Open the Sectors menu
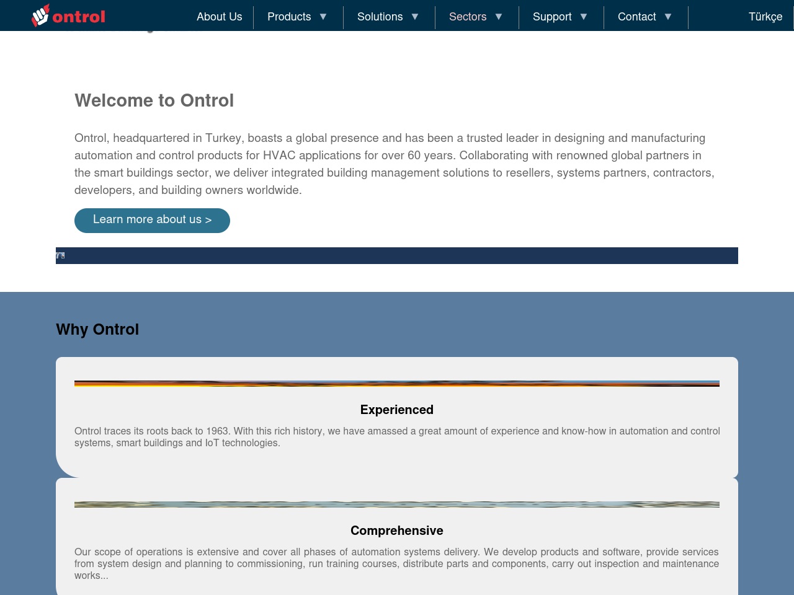The image size is (794, 595). (468, 17)
